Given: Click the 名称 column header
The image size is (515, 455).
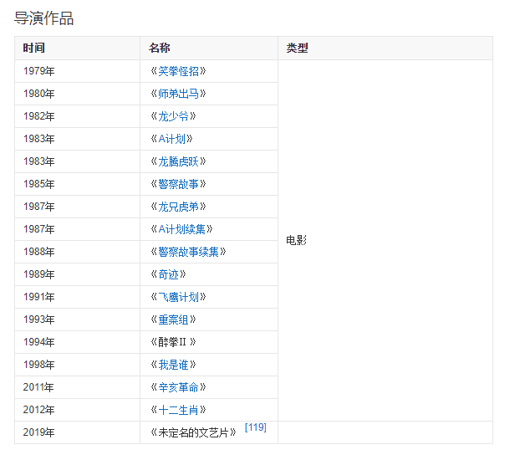Looking at the screenshot, I should [160, 49].
